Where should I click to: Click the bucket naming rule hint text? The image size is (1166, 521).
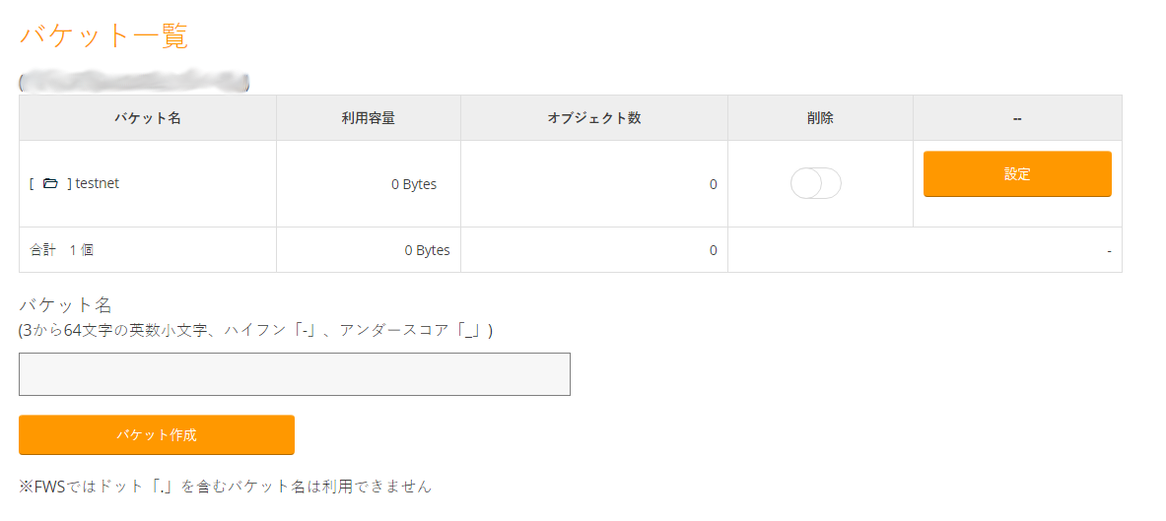point(256,331)
